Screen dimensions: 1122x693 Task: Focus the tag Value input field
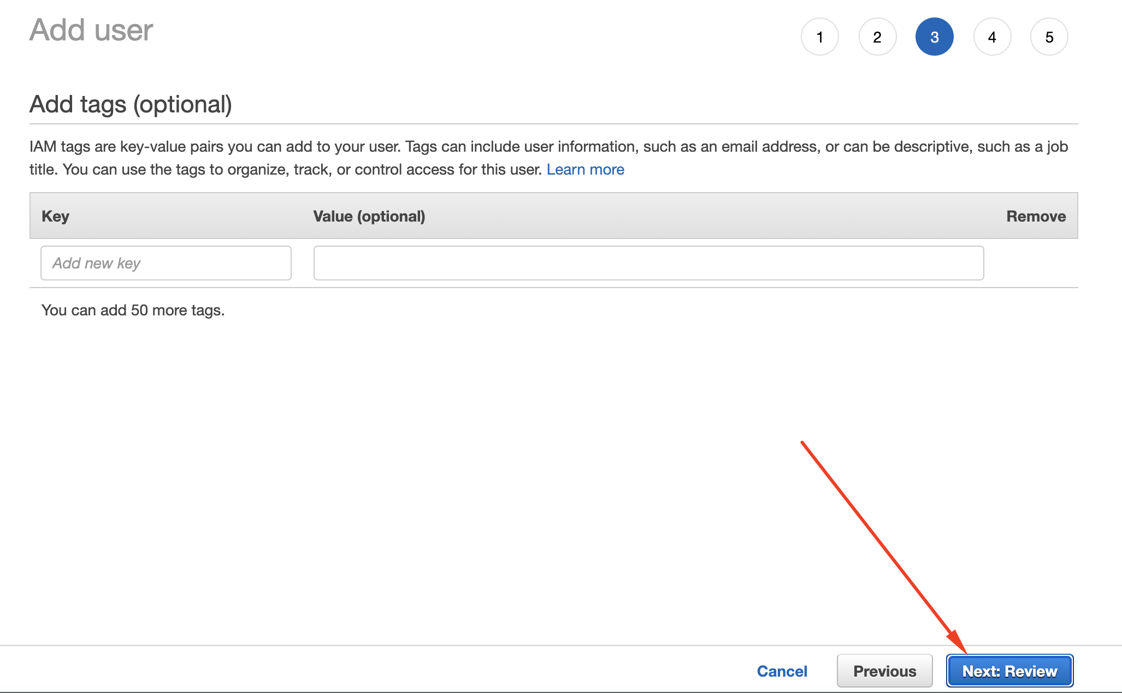(649, 263)
